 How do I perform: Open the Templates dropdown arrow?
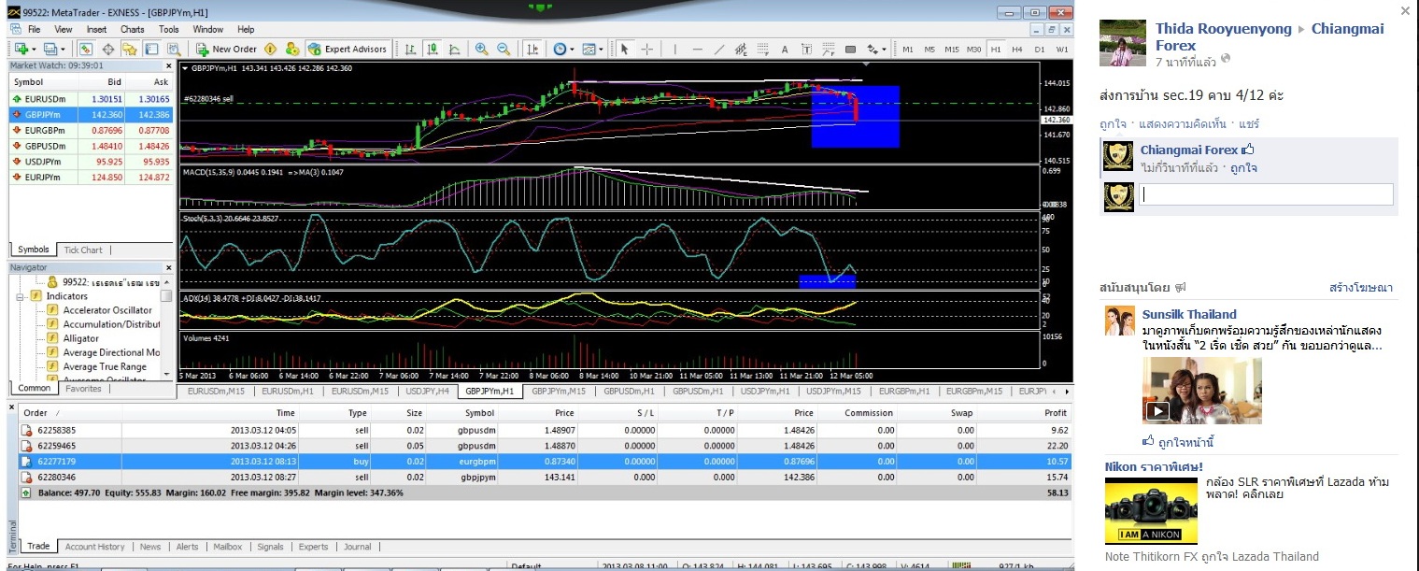[x=601, y=49]
